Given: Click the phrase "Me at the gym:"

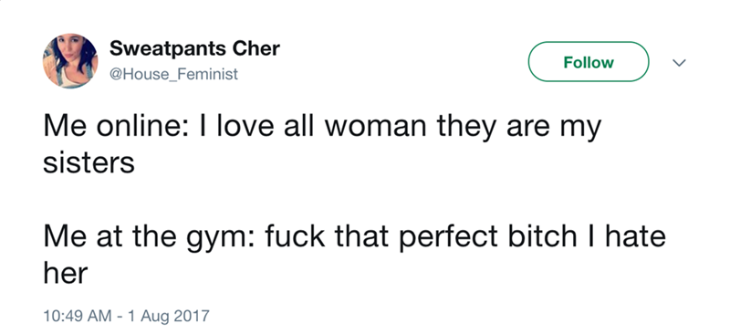Looking at the screenshot, I should [149, 238].
